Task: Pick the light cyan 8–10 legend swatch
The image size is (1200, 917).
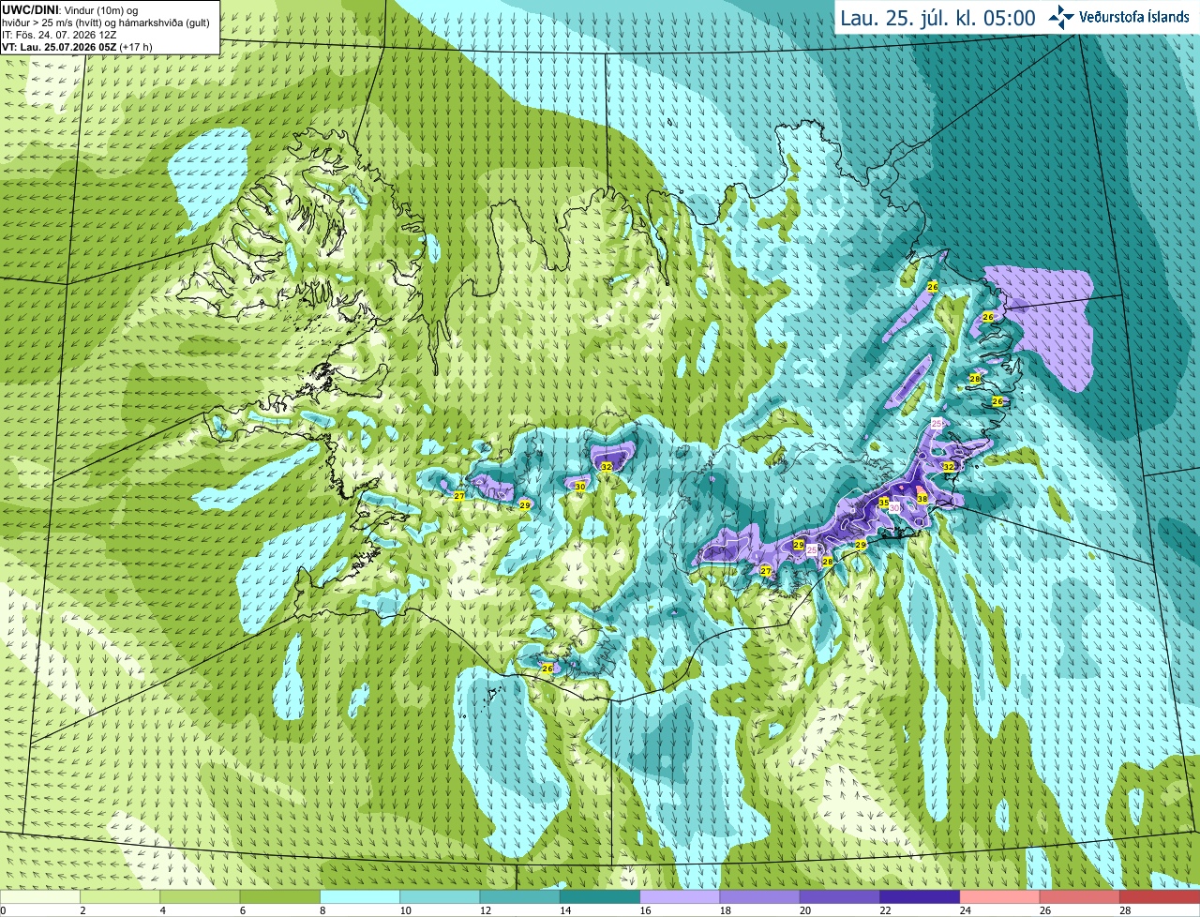Action: (x=360, y=897)
